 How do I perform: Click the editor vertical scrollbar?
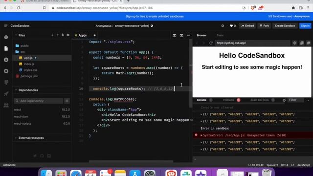(191, 73)
